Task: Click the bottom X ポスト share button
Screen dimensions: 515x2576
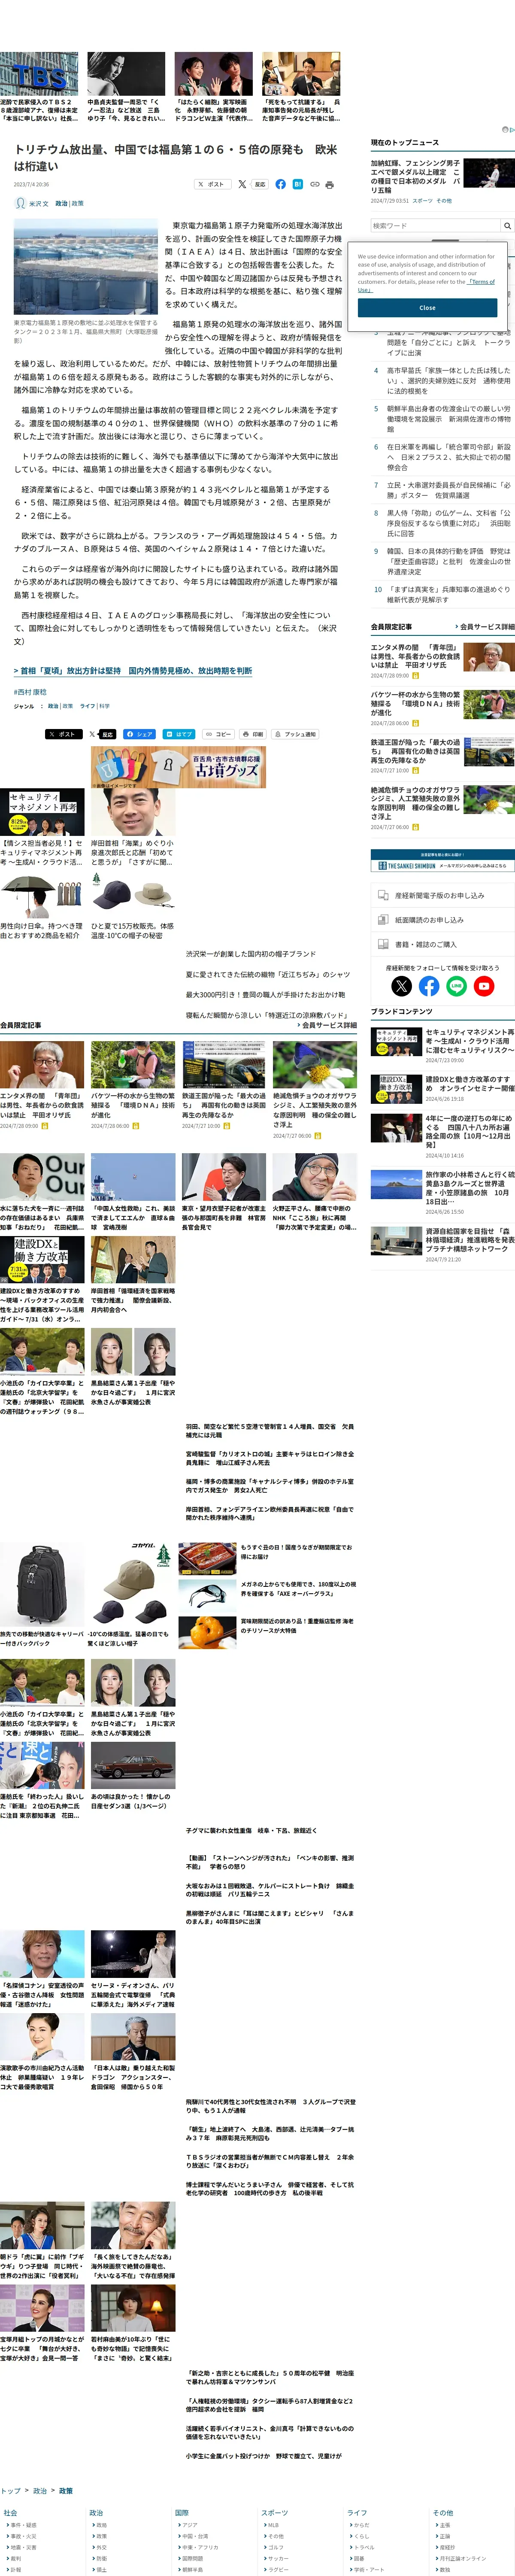Action: click(64, 734)
